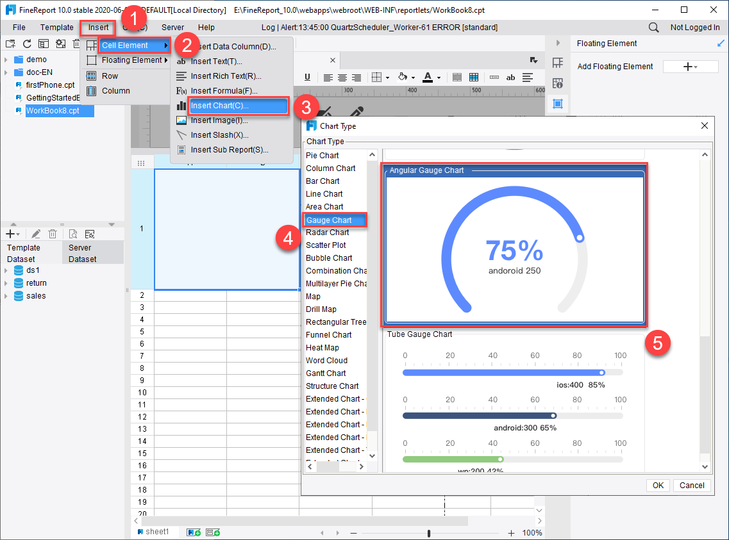
Task: Pick the Tube Gauge Chart thumbnail
Action: coord(514,402)
